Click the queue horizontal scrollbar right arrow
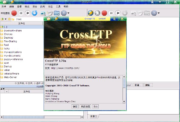Viewport: 180px width, 122px height. point(82,117)
